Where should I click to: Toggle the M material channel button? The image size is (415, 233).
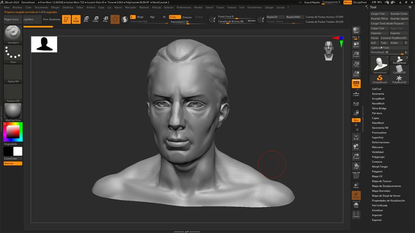click(164, 17)
